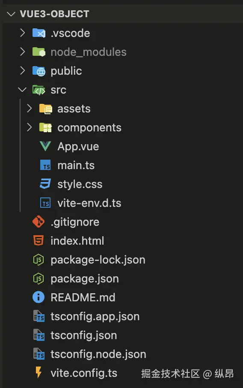
Task: Click the Vite lightning icon next to vite.config.ts
Action: [x=39, y=373]
